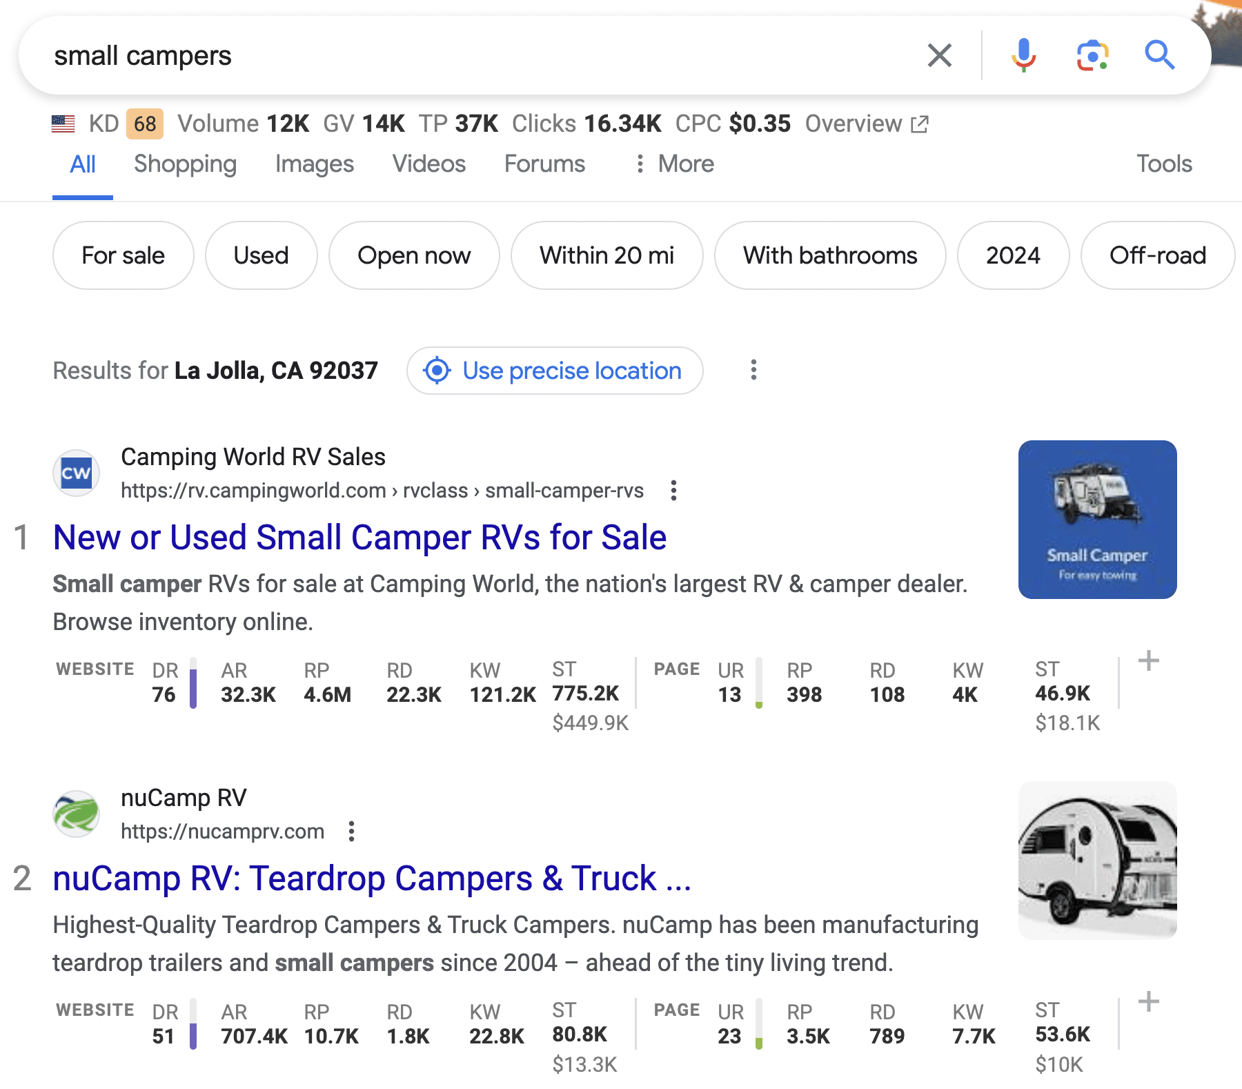
Task: Toggle the 'For sale' filter chip
Action: (x=123, y=255)
